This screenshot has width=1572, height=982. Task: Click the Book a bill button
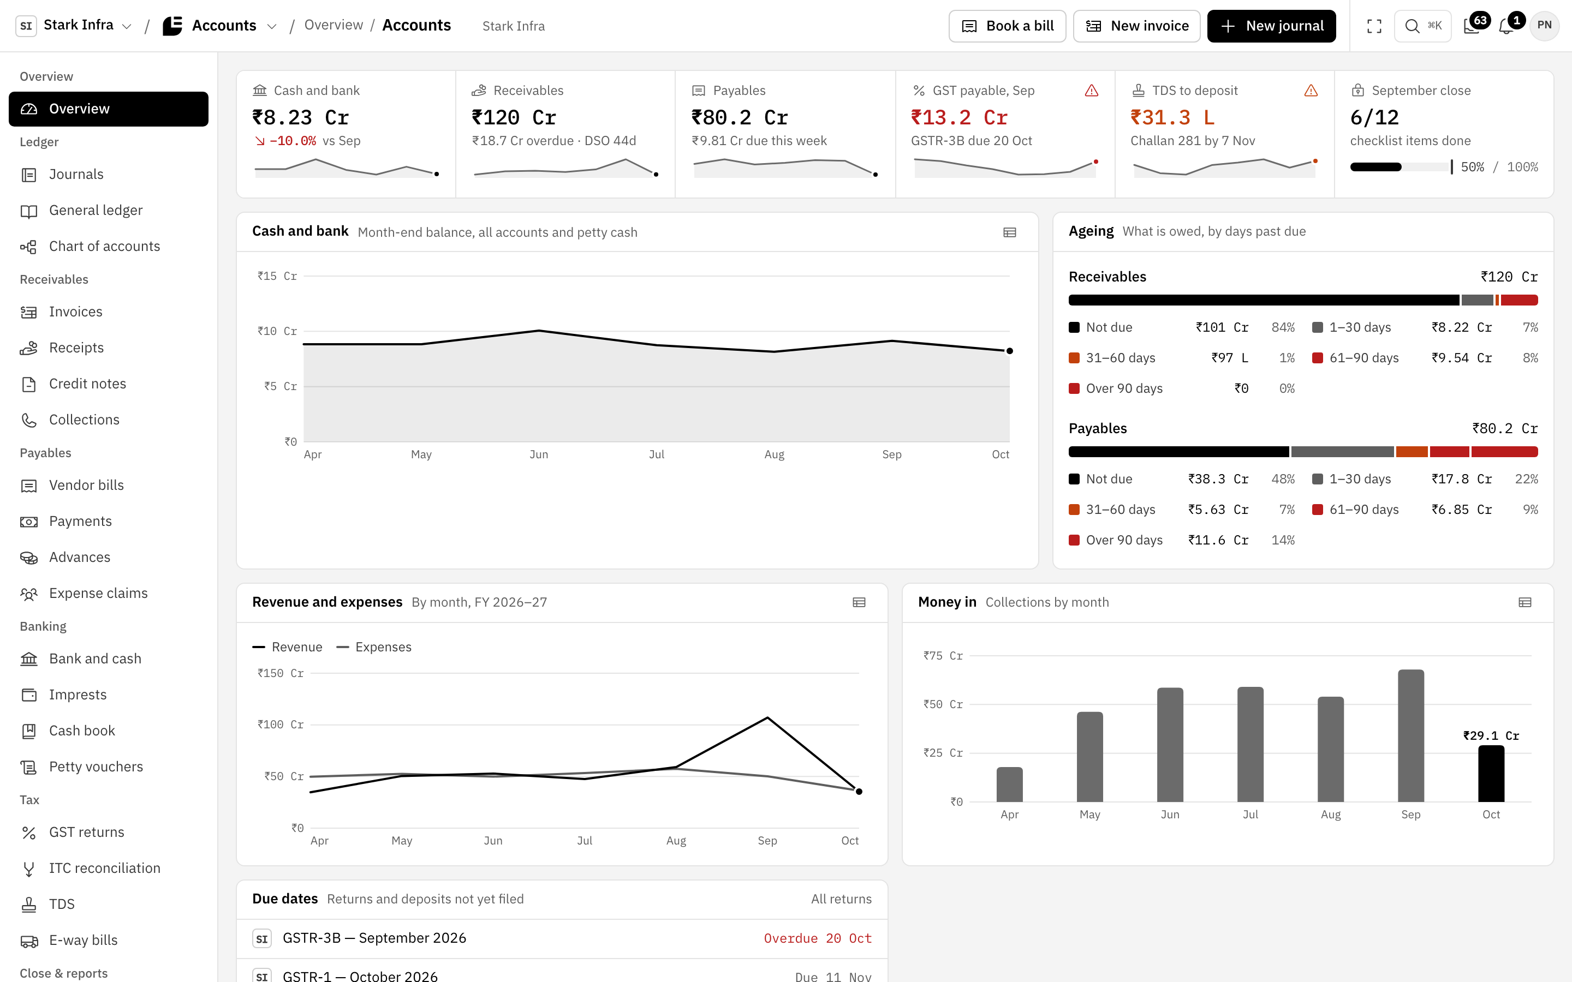click(x=1007, y=26)
